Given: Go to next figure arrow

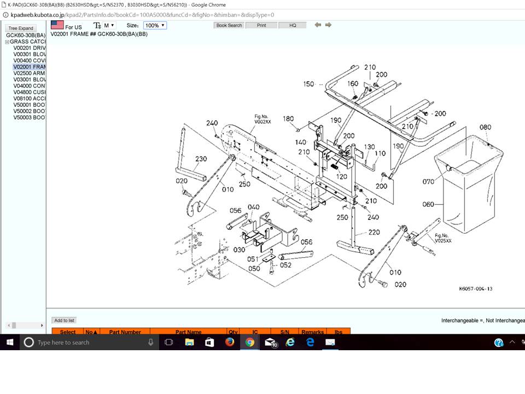Looking at the screenshot, I should click(x=329, y=25).
